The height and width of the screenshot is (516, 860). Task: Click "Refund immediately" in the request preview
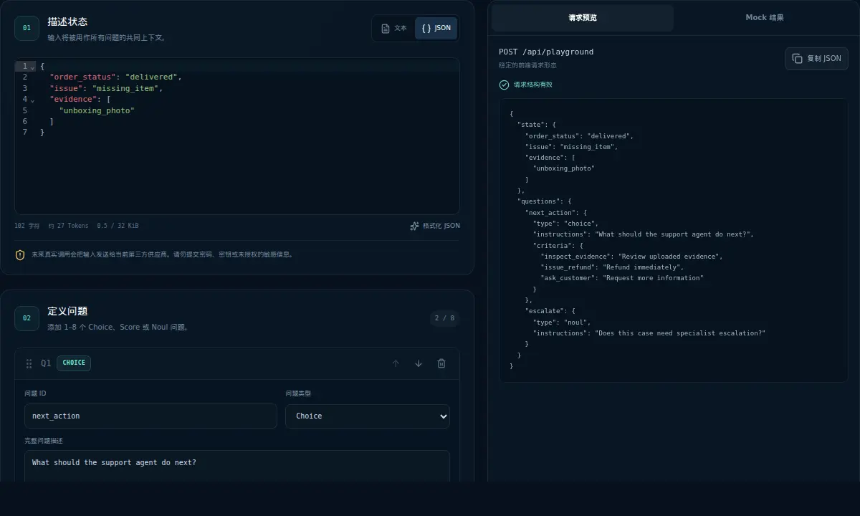point(643,267)
